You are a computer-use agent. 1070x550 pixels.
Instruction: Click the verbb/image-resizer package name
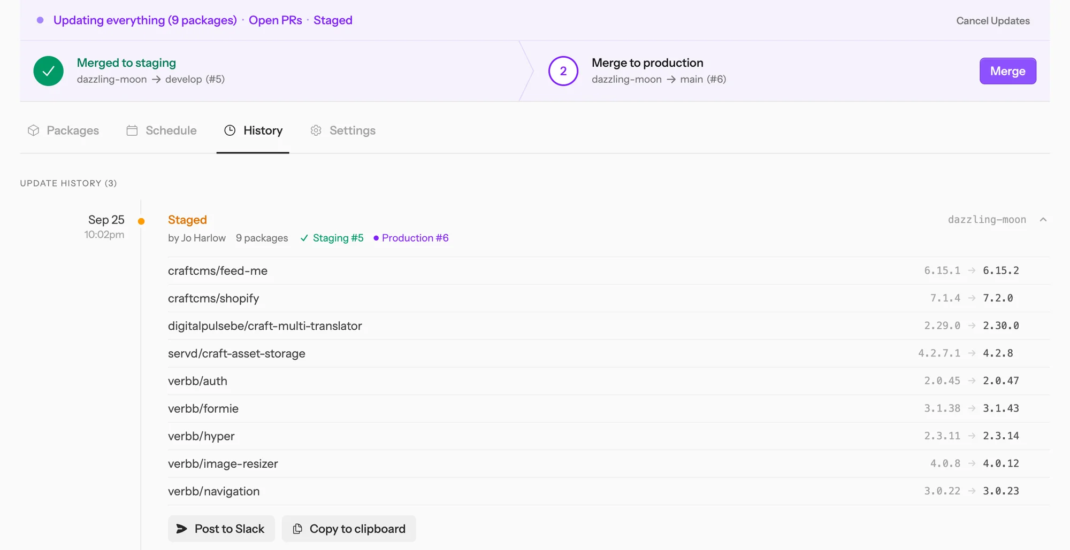[223, 463]
